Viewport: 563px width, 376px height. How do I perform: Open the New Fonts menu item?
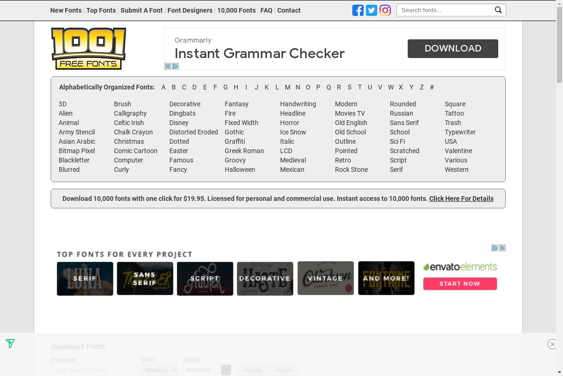coord(66,10)
